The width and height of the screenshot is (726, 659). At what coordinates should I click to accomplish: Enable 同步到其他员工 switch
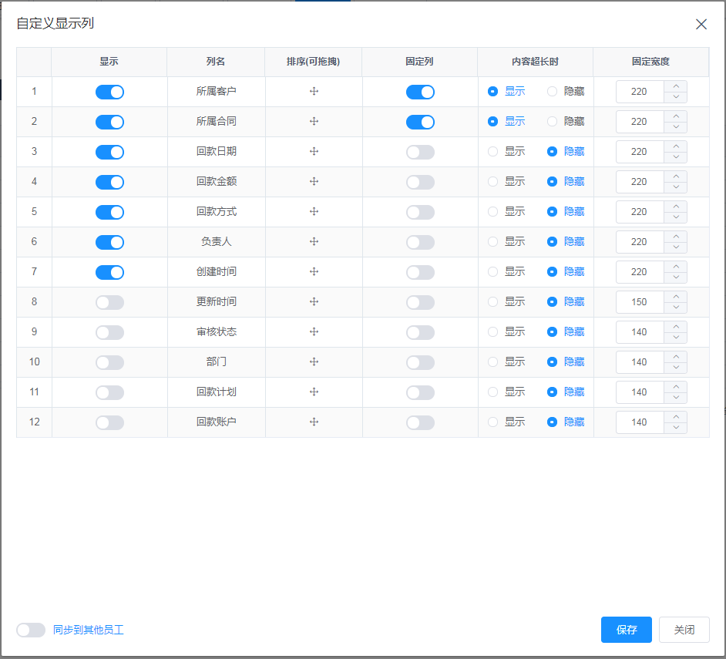click(31, 630)
